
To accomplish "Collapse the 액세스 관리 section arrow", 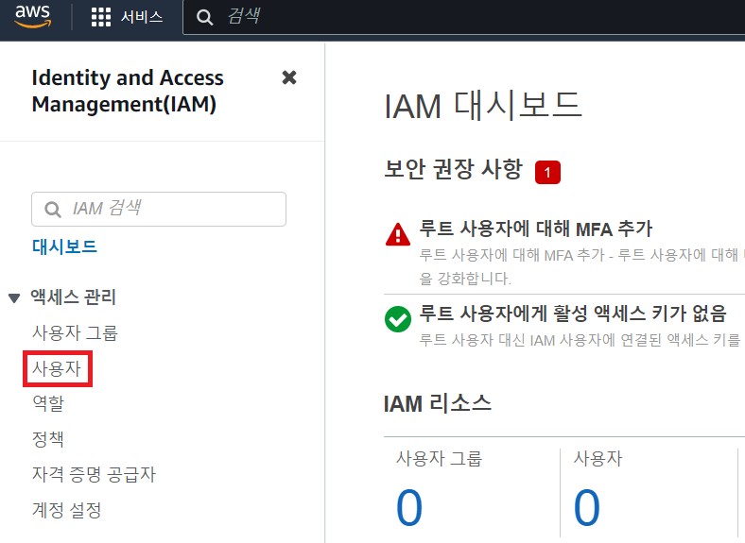I will pos(14,298).
